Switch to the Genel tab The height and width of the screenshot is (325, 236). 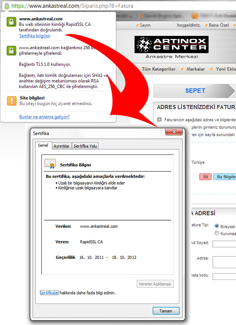pos(43,146)
